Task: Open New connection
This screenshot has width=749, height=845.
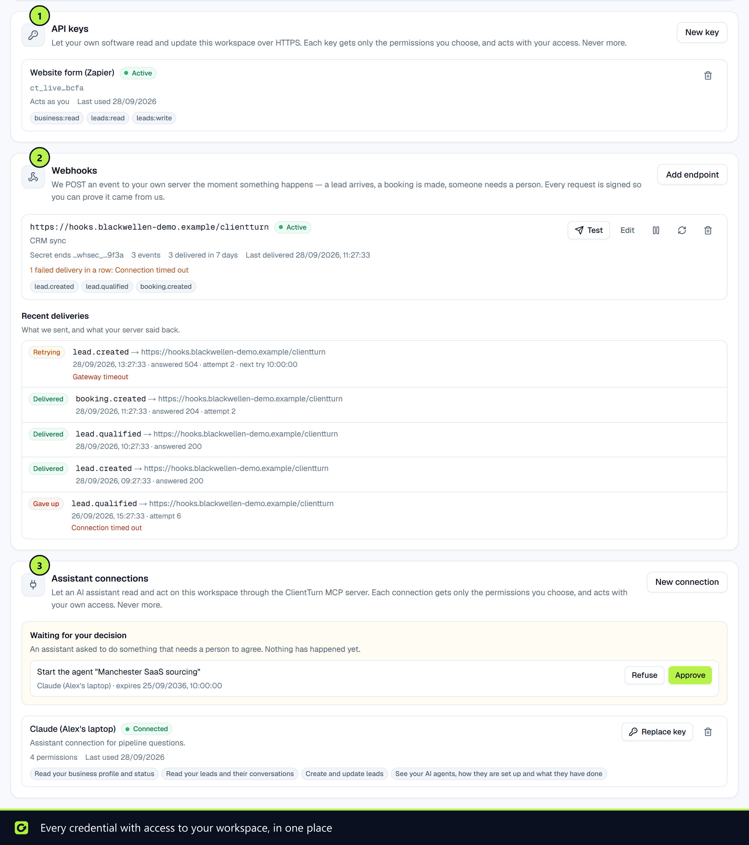Action: (x=687, y=582)
